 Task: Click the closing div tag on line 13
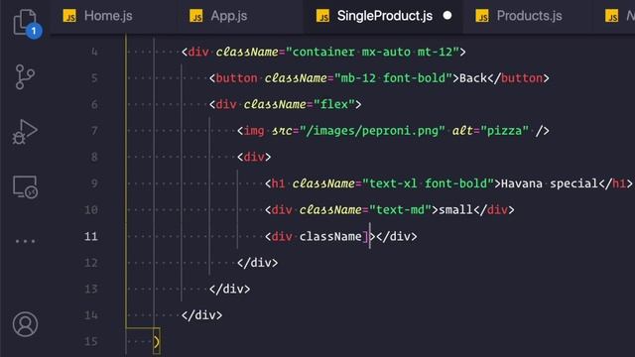tap(229, 289)
